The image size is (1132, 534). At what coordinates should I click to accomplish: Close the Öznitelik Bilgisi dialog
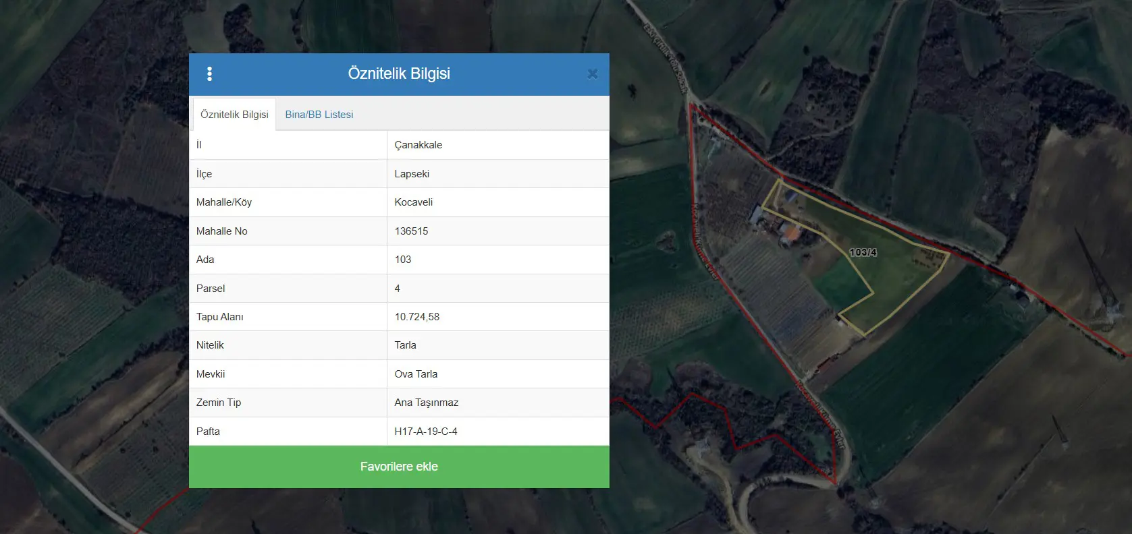593,74
